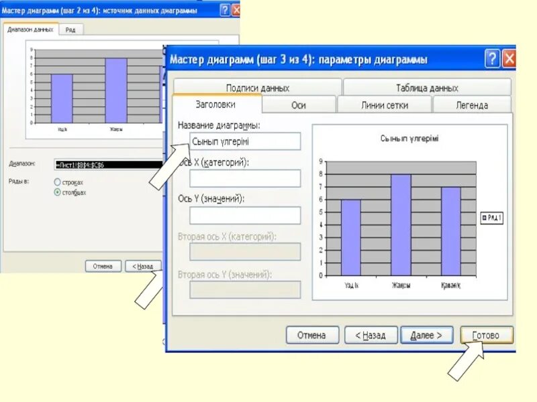Click the Қанағ category label in preview

pos(450,285)
